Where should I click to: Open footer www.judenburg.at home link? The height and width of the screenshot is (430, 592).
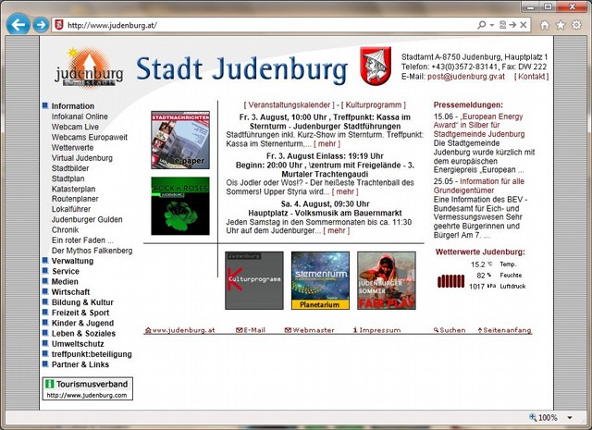coord(180,330)
